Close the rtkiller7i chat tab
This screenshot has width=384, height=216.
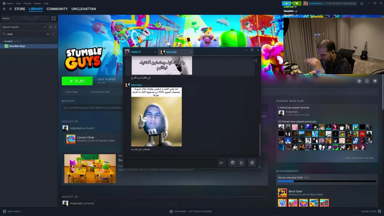click(x=155, y=52)
